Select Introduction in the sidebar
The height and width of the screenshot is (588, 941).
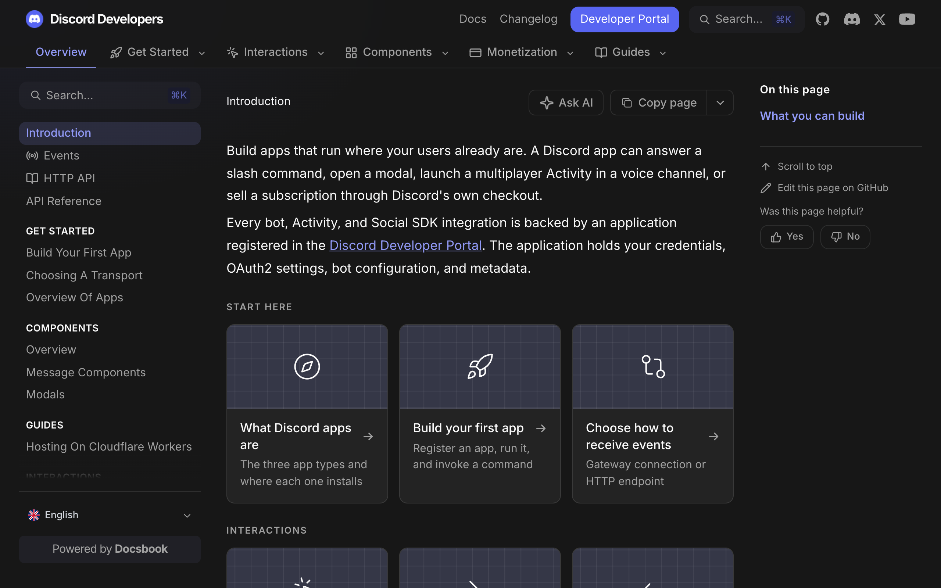pyautogui.click(x=110, y=133)
